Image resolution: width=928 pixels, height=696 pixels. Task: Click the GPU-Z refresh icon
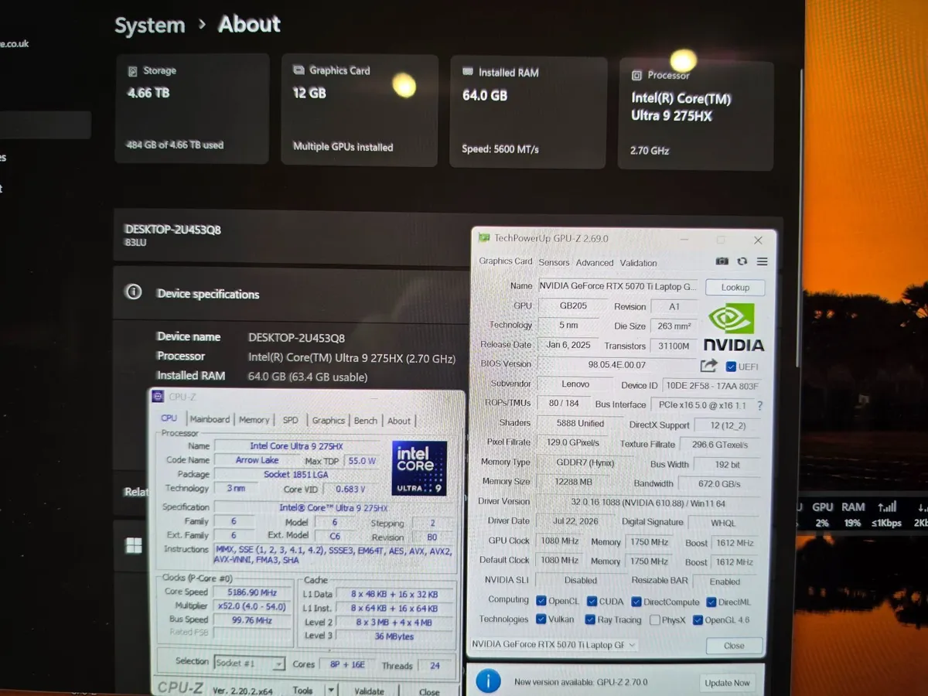point(742,261)
